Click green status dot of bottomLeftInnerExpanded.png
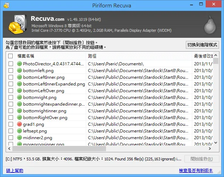The height and width of the screenshot is (177, 224). pos(19,84)
